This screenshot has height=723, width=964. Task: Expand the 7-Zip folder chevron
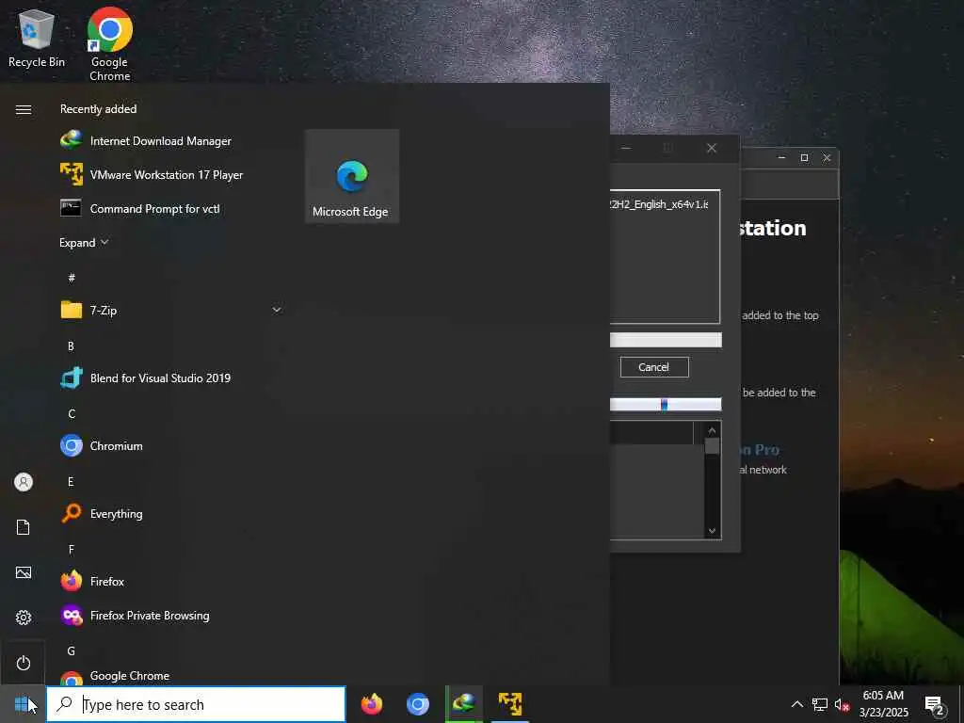click(277, 310)
